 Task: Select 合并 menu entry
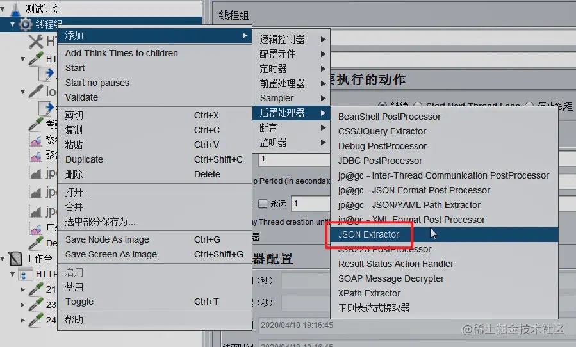(154, 207)
